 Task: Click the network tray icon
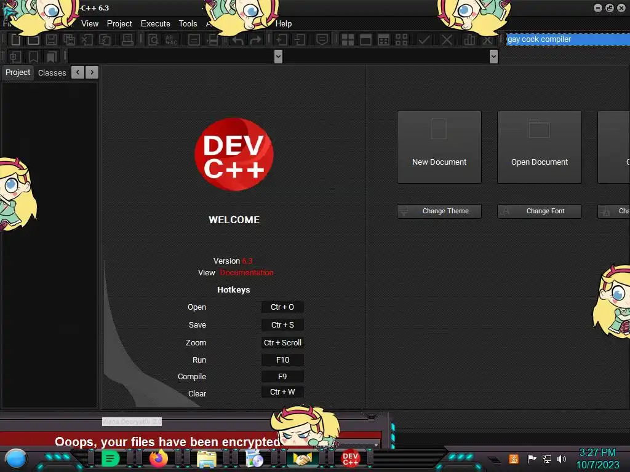point(547,458)
